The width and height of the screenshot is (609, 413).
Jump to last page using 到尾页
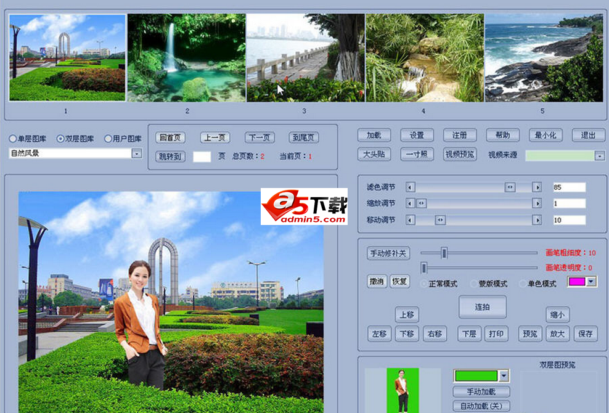[x=304, y=137]
